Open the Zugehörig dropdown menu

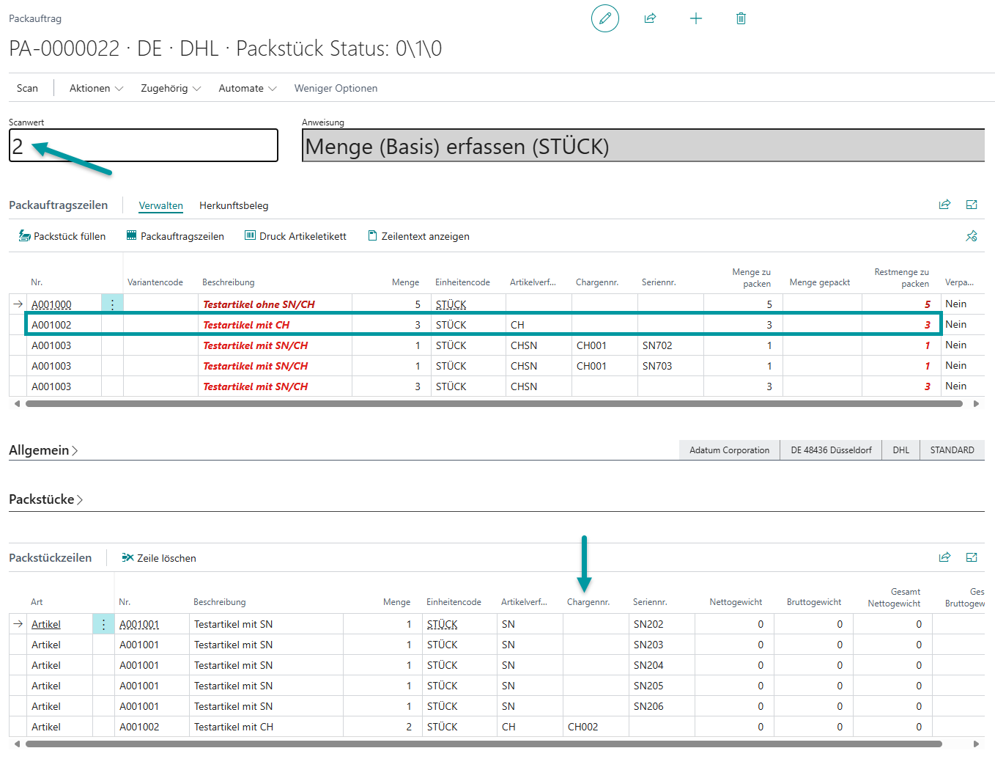(x=170, y=88)
